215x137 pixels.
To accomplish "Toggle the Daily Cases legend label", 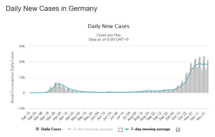I will (51, 129).
